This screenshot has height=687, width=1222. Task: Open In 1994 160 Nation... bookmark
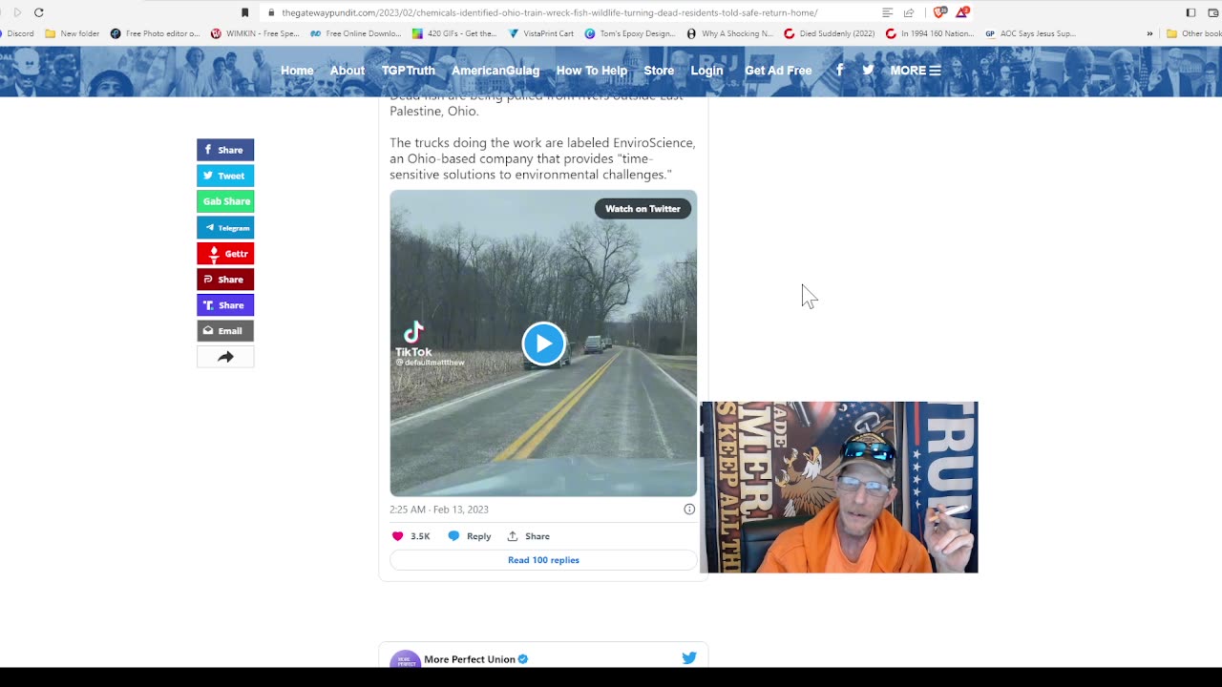tap(929, 33)
